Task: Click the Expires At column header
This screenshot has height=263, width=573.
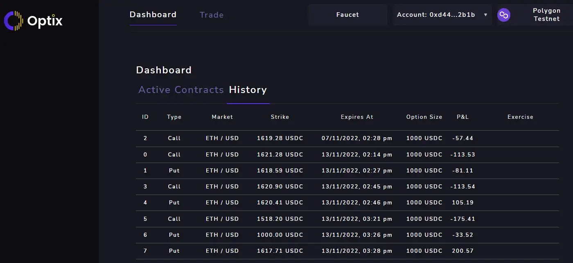Action: click(357, 117)
